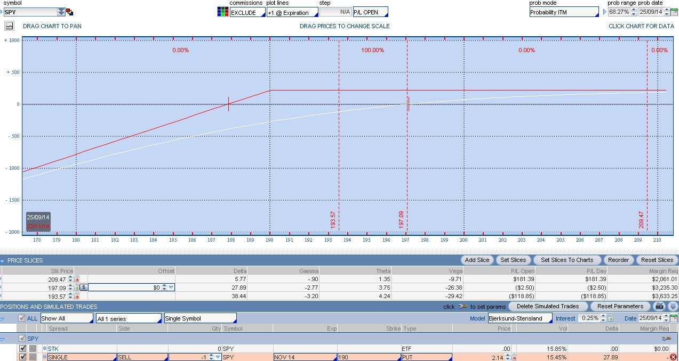
Task: Click the double-chevron collapse icon
Action: [673, 306]
